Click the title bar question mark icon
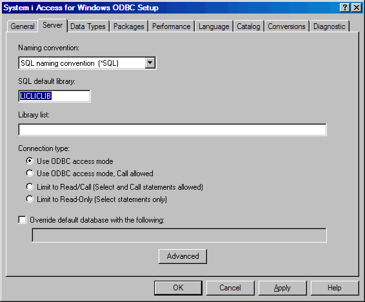This screenshot has height=302, width=365. click(345, 8)
